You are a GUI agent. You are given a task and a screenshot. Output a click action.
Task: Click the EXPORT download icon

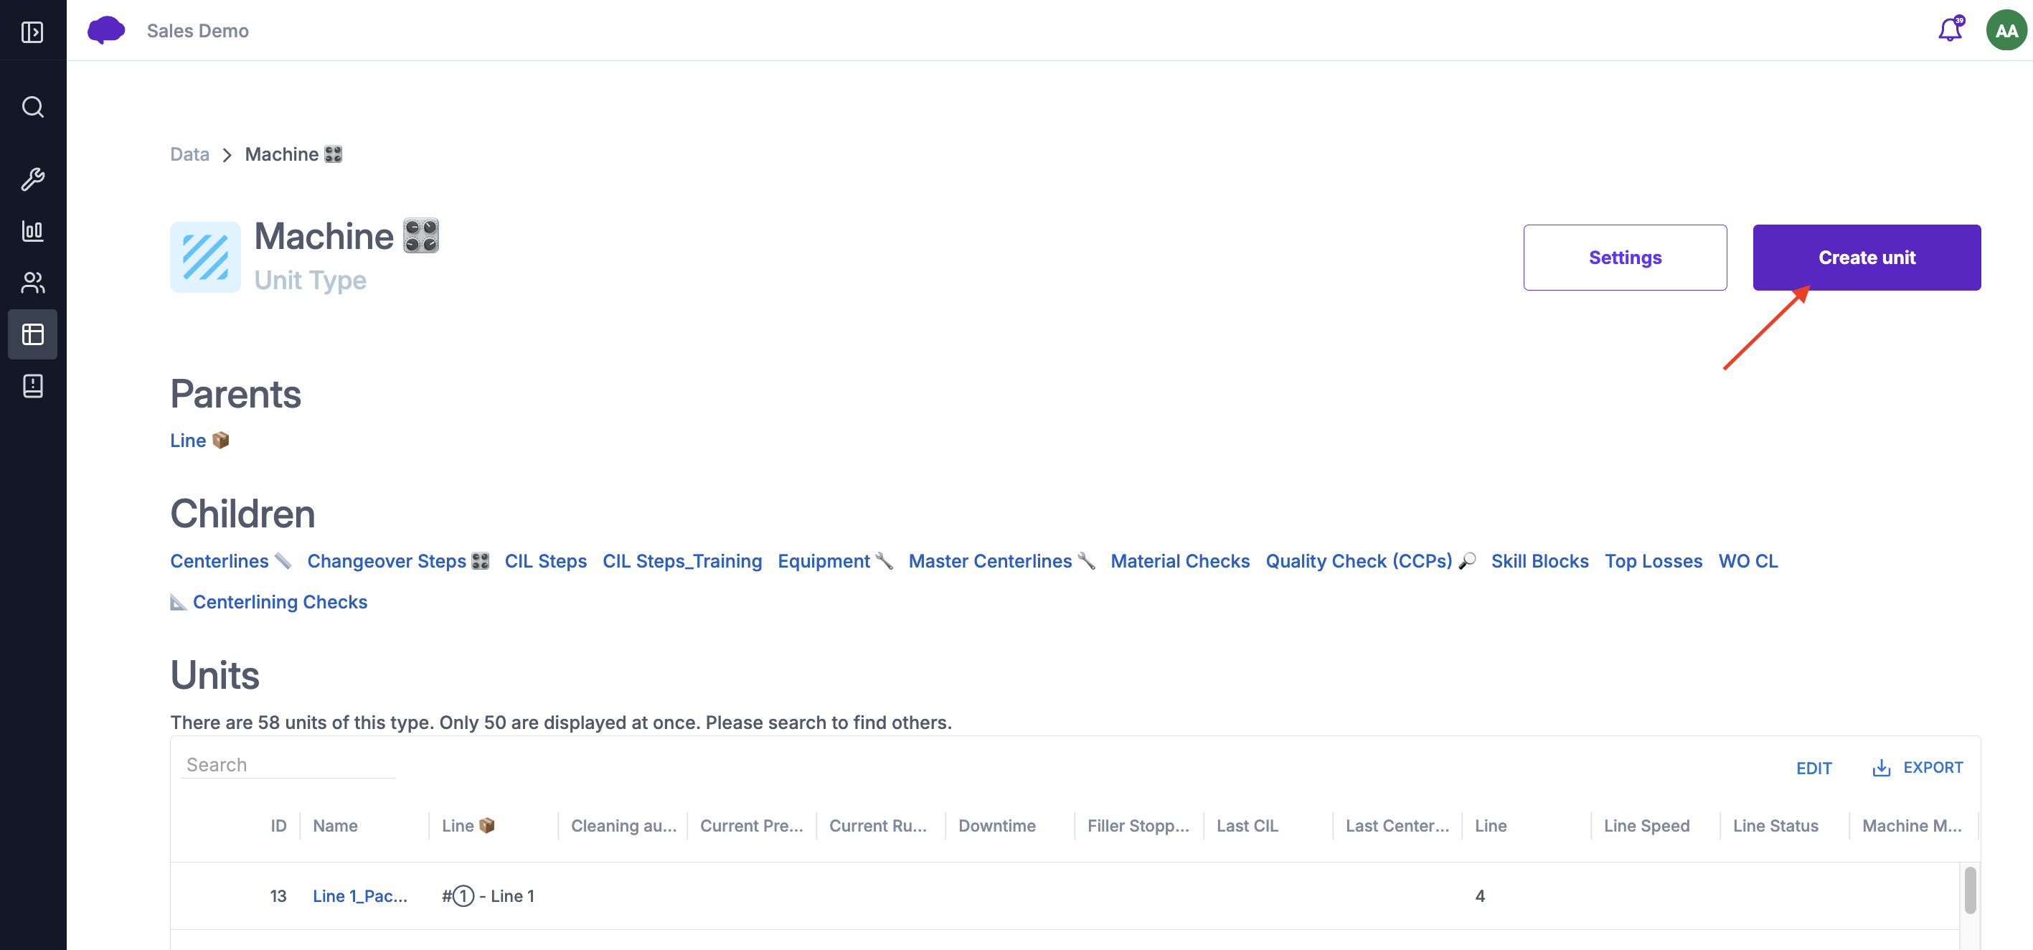pos(1881,768)
